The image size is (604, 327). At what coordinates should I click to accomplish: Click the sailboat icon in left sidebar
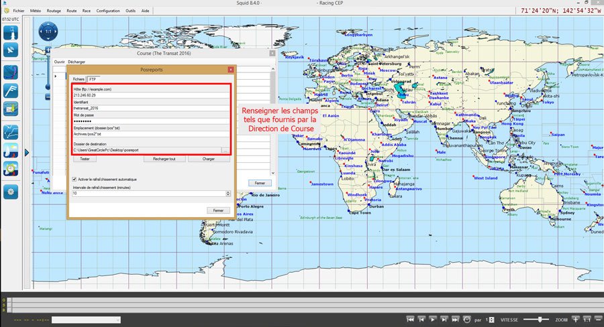[11, 149]
